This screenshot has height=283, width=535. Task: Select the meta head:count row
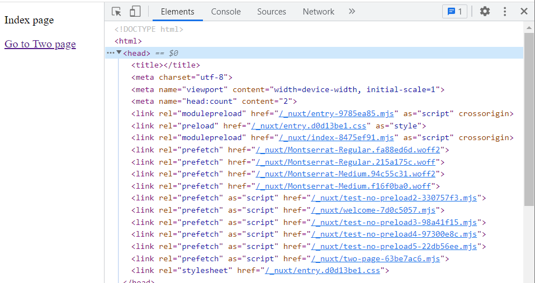(214, 102)
